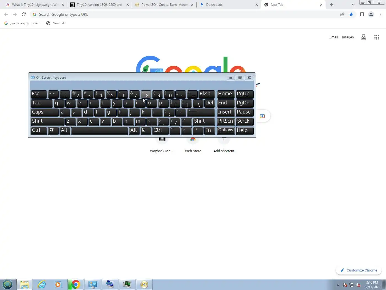Viewport: 386px width, 290px height.
Task: Click right arrow key on On-Screen Keyboard
Action: [198, 131]
